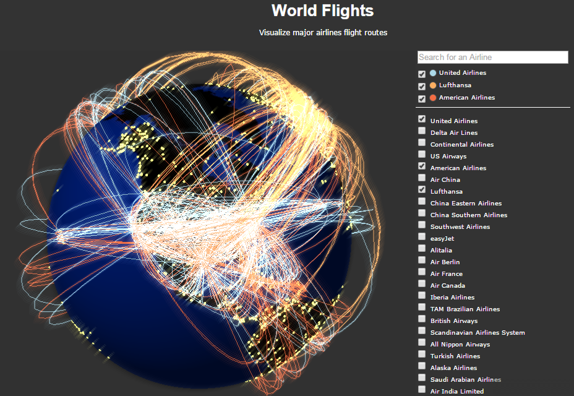The image size is (574, 396).
Task: Select the easyJet checkbox
Action: 422,237
